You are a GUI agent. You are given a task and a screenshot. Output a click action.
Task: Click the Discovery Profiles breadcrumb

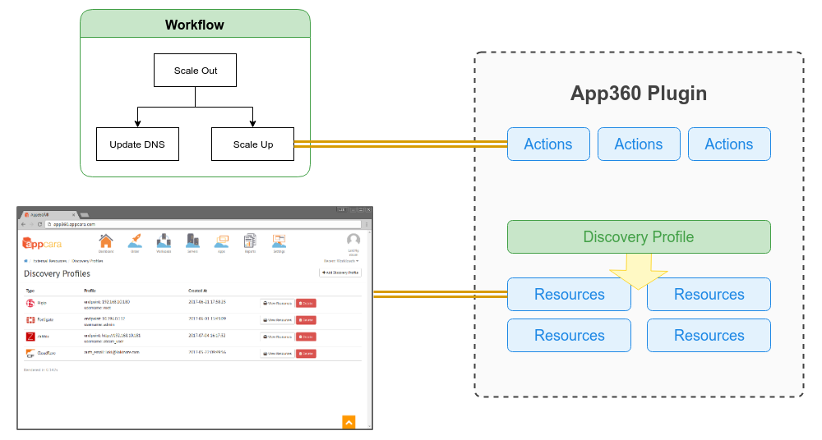[x=88, y=261]
